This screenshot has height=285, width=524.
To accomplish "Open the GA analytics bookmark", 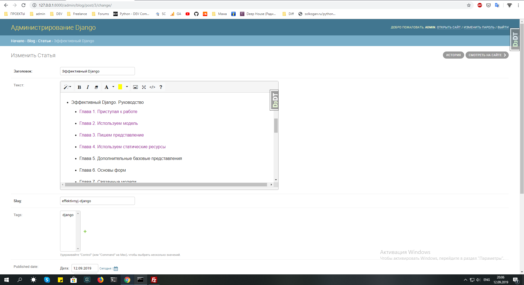I will (176, 14).
